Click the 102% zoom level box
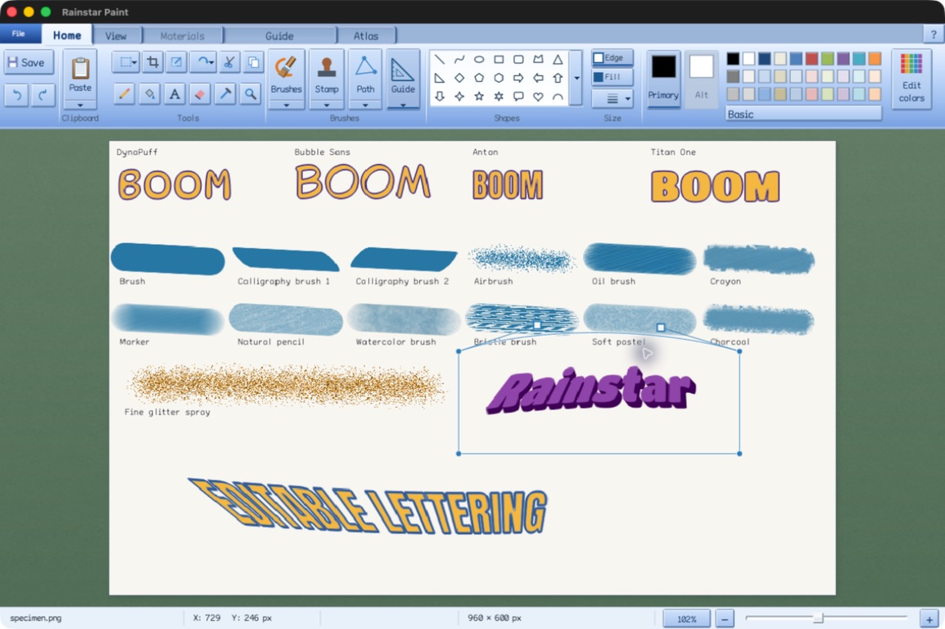945x629 pixels. [686, 618]
